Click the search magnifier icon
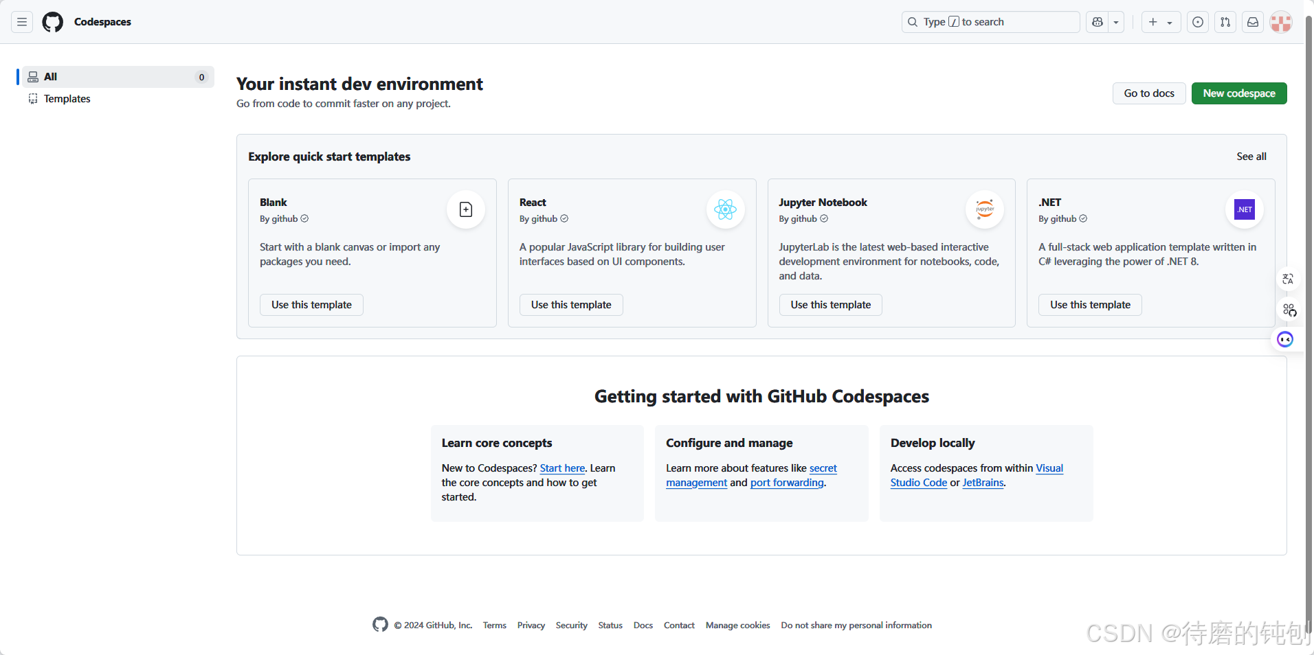This screenshot has height=655, width=1314. click(x=913, y=22)
